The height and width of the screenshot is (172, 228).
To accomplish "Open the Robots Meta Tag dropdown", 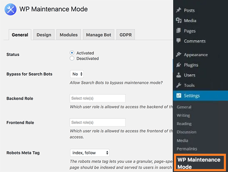I will (90, 153).
